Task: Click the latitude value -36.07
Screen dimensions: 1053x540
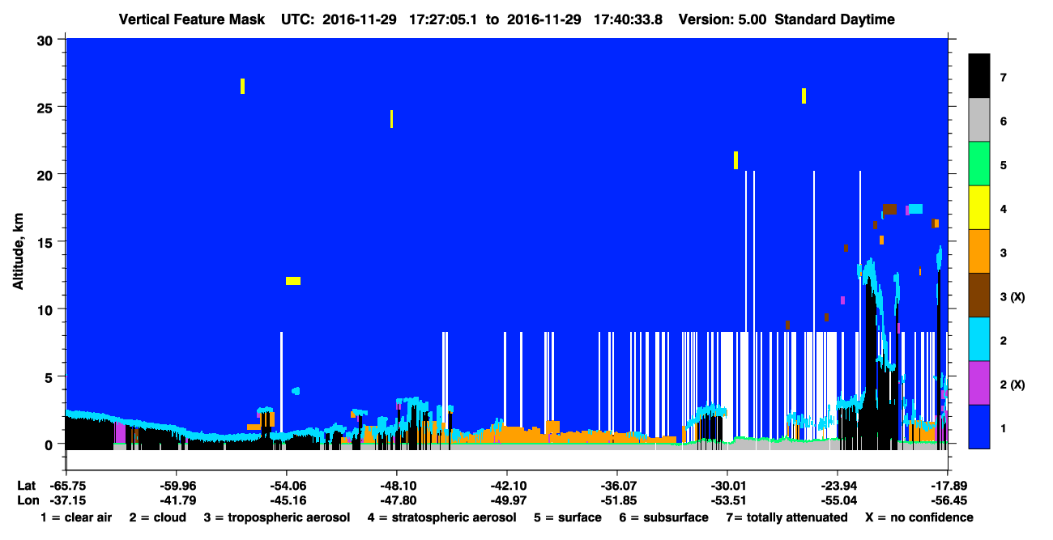Action: pyautogui.click(x=616, y=485)
